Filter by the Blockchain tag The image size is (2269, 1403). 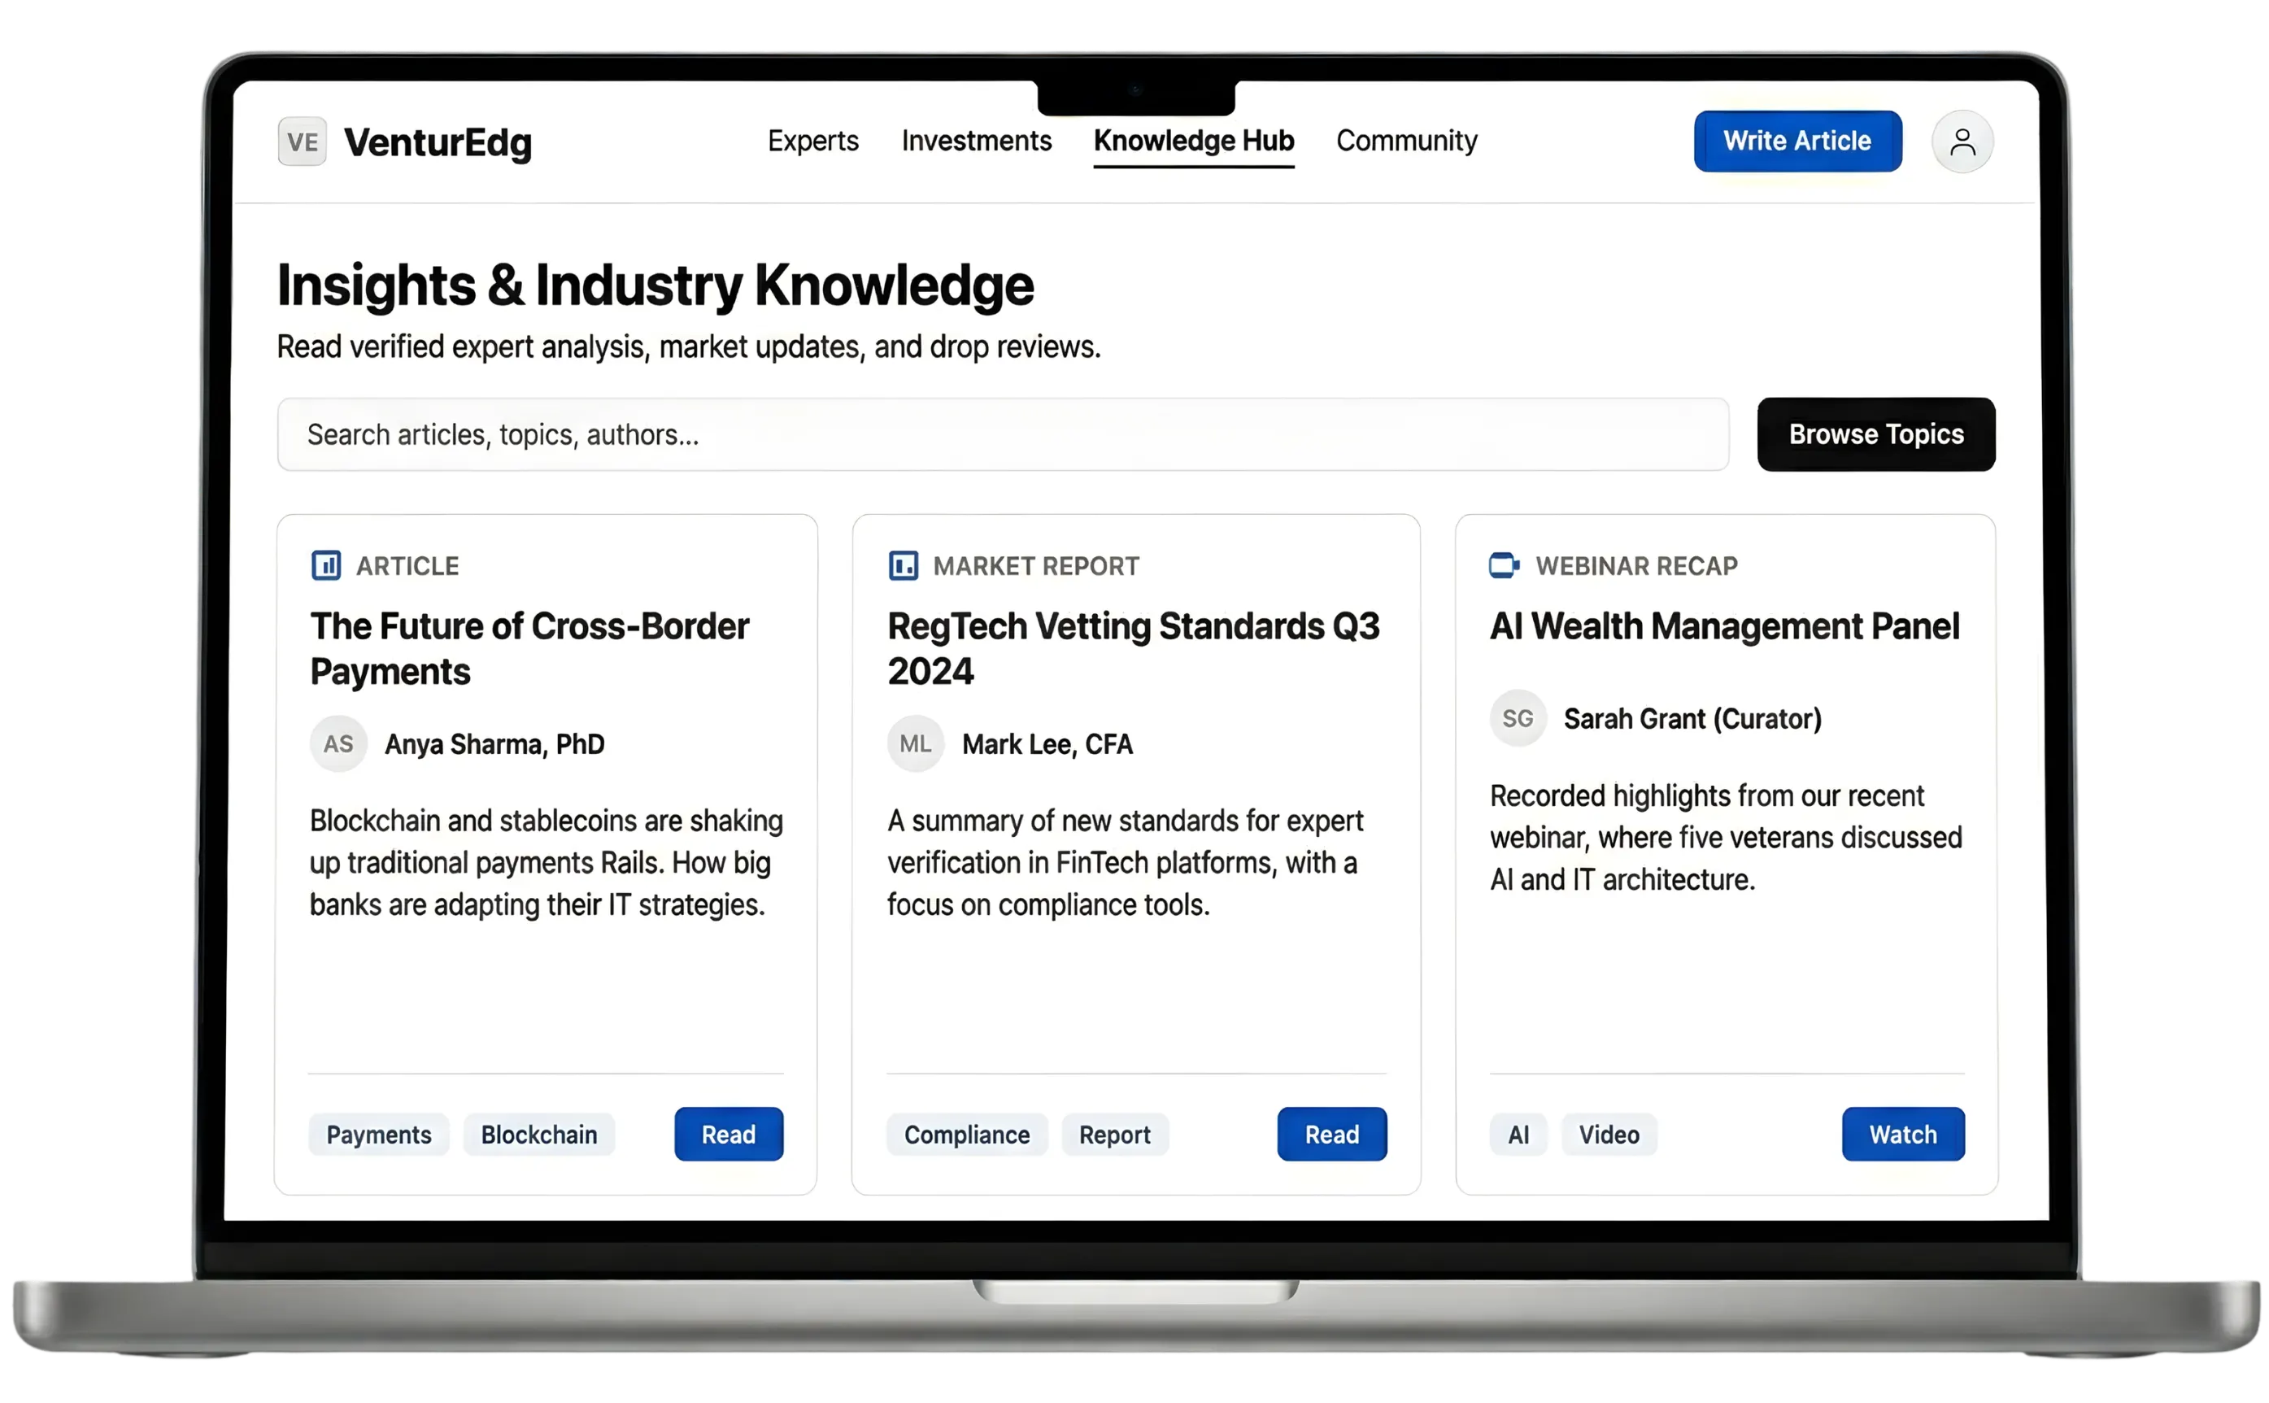pyautogui.click(x=539, y=1134)
